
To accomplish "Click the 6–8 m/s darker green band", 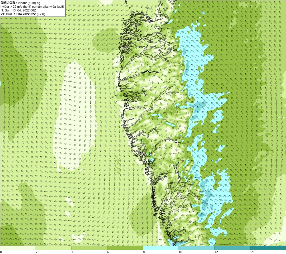I will (125, 248).
